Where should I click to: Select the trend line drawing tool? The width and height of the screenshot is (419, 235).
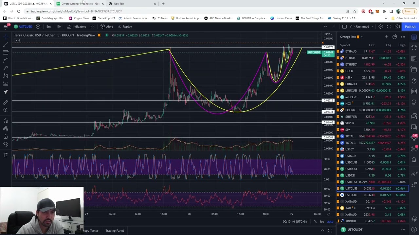tap(6, 44)
